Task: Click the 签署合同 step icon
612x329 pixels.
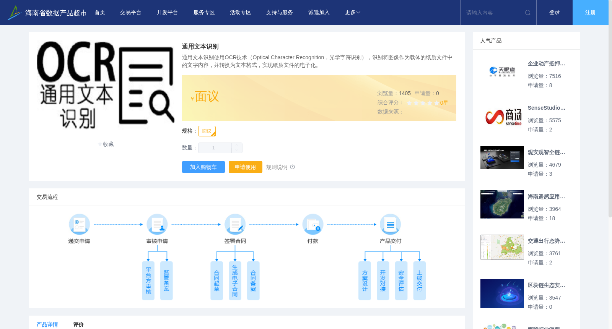Action: click(235, 224)
